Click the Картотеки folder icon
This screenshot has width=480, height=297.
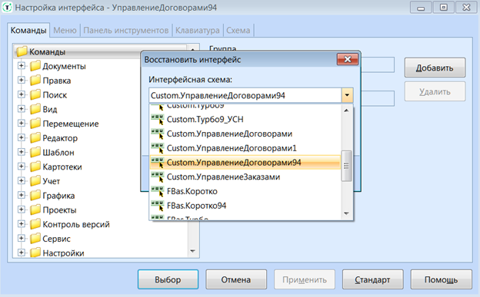tap(35, 167)
